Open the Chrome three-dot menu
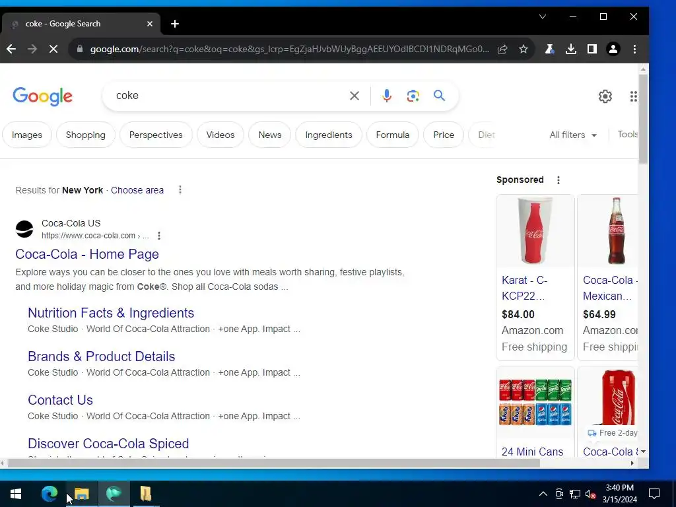The image size is (676, 507). click(634, 49)
